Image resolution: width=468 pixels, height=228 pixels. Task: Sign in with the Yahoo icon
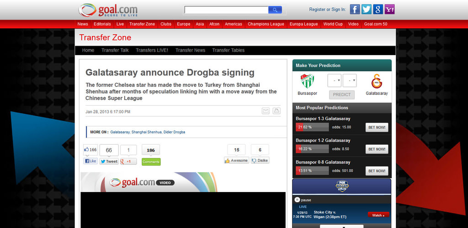(x=389, y=9)
